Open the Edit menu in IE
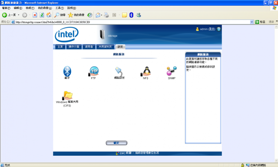Image resolution: width=278 pixels, height=167 pixels. pos(18,8)
